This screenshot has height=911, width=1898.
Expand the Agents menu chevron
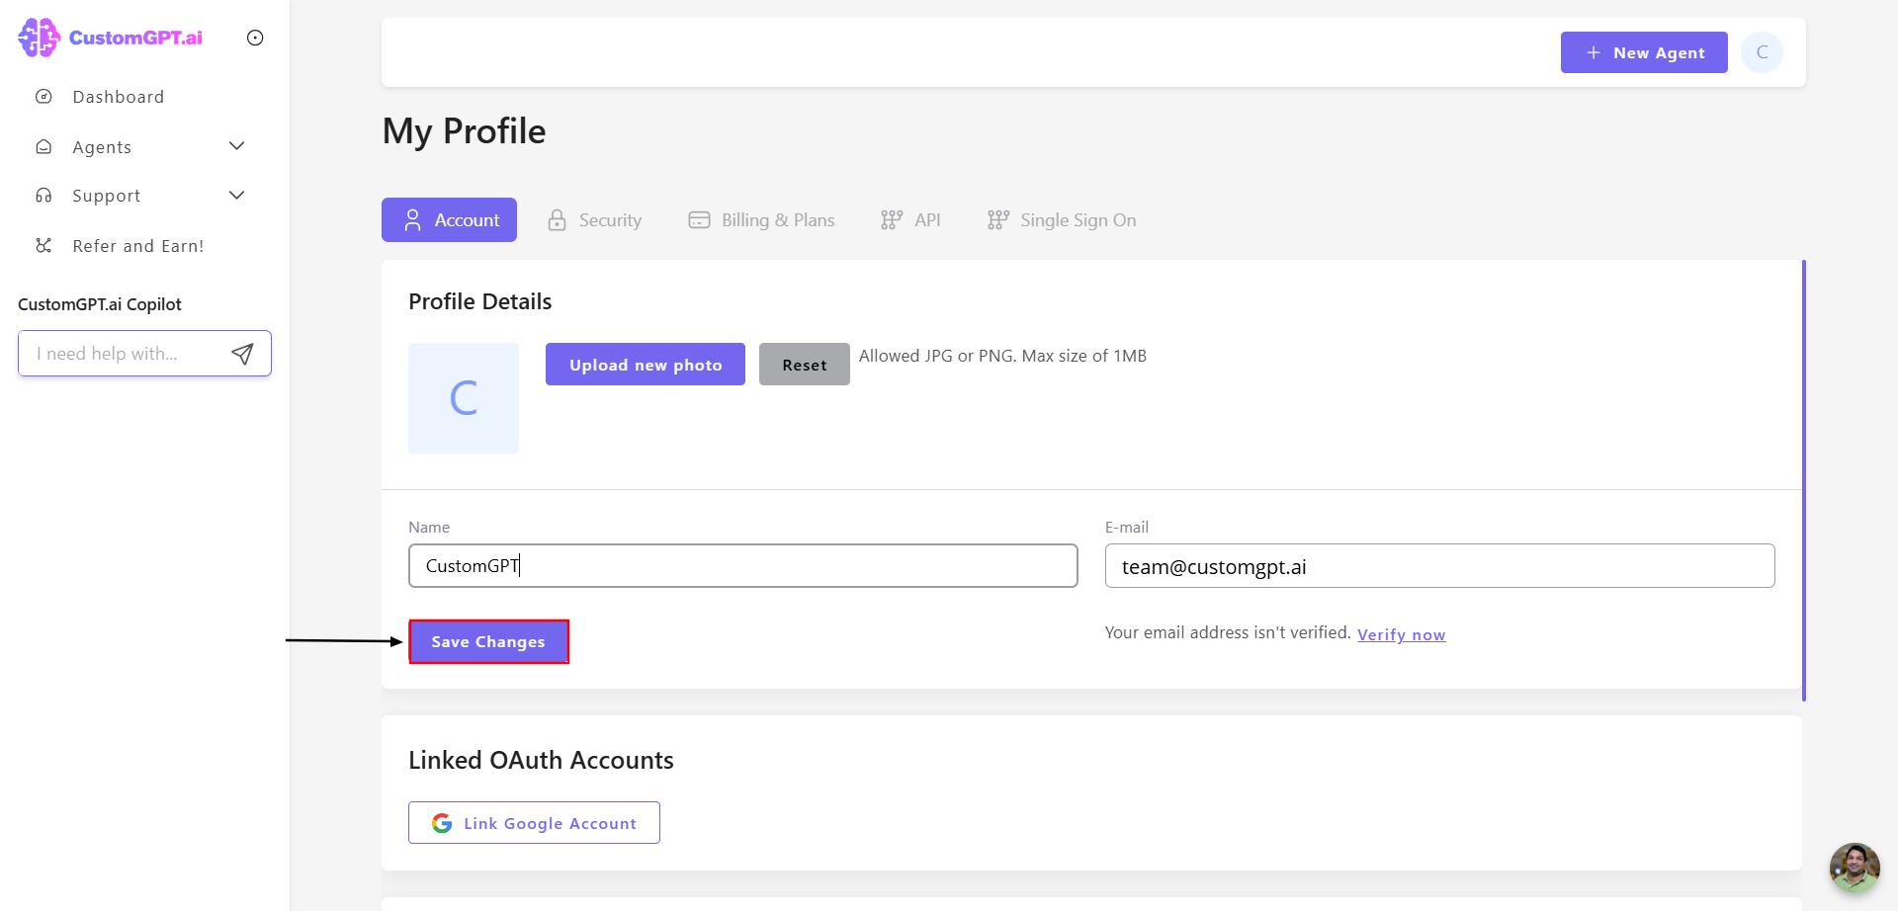237,146
